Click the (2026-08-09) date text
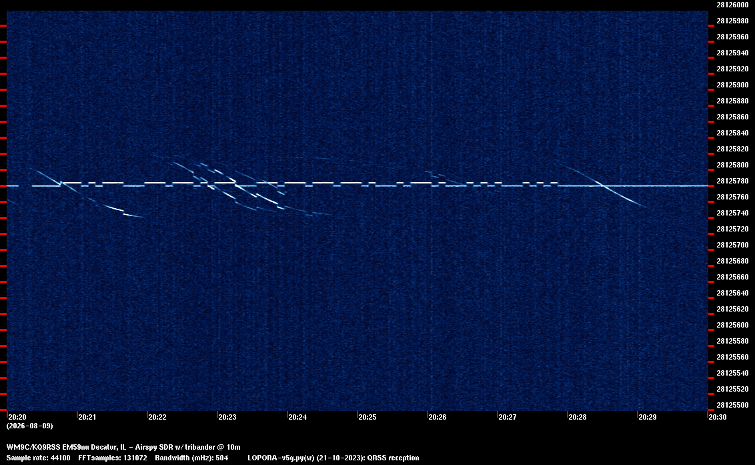The image size is (755, 465). pos(30,426)
